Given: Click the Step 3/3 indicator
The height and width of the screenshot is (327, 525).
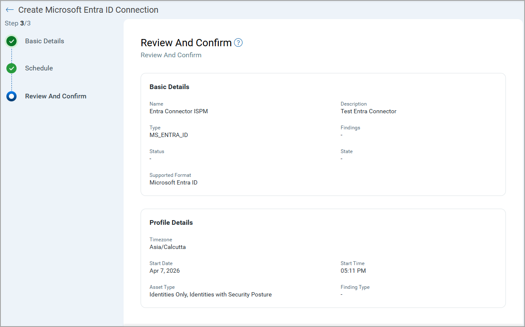Looking at the screenshot, I should 18,23.
